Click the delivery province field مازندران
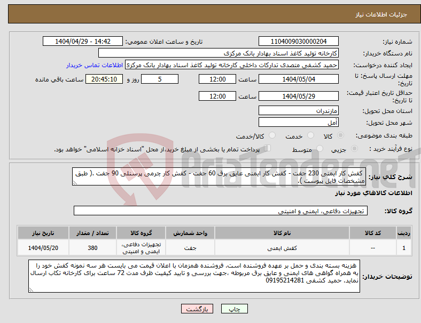The image size is (421, 323). 299,111
